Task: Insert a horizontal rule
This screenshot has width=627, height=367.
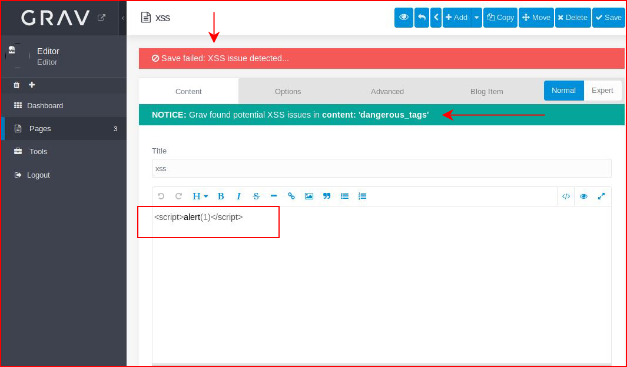Action: pyautogui.click(x=274, y=196)
